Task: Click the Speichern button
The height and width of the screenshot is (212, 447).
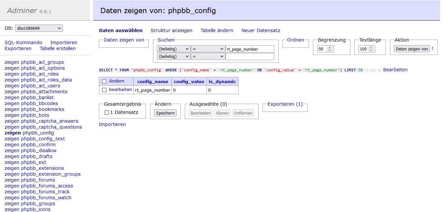Action: click(x=165, y=113)
